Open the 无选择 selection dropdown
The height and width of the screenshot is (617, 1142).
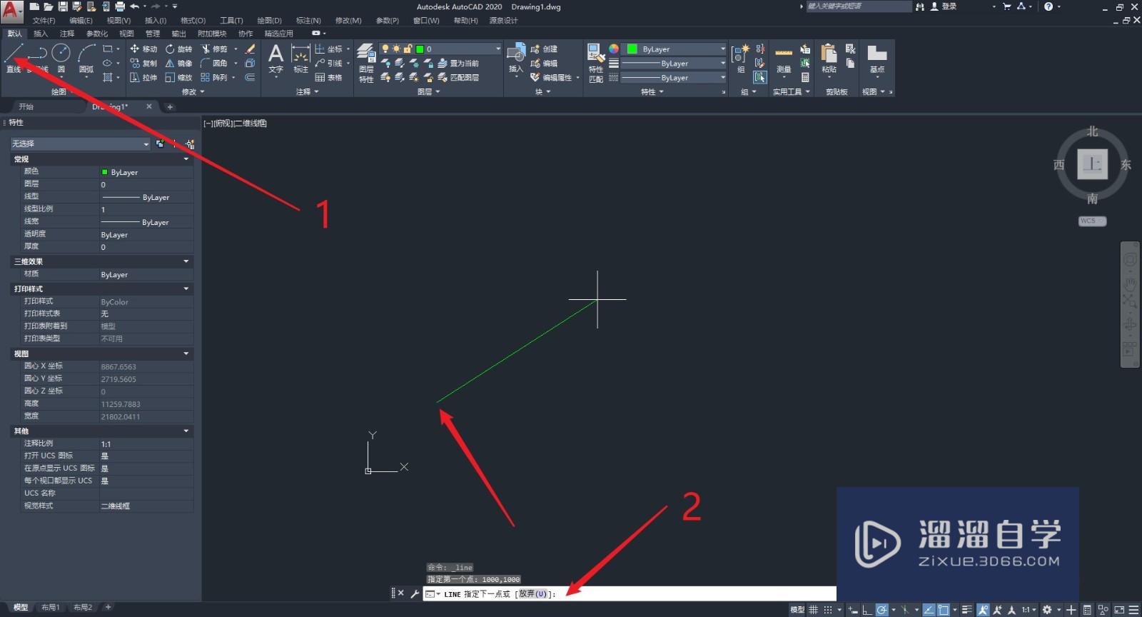[80, 144]
